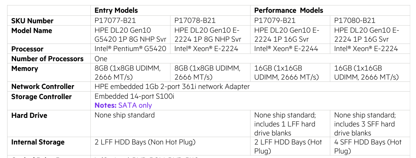Screen dimensions: 416x158
Task: Select the "Embedded 14-port S100i" text
Action: point(134,97)
